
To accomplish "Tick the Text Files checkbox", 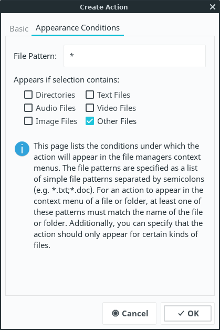I will tap(90, 95).
